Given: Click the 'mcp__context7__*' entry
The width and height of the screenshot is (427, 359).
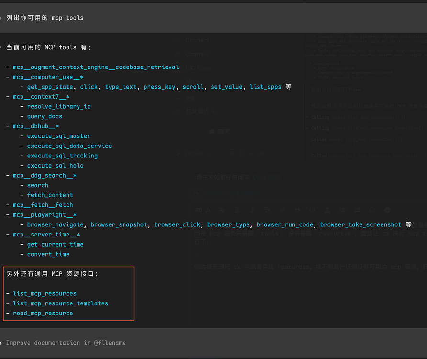Looking at the screenshot, I should [41, 96].
